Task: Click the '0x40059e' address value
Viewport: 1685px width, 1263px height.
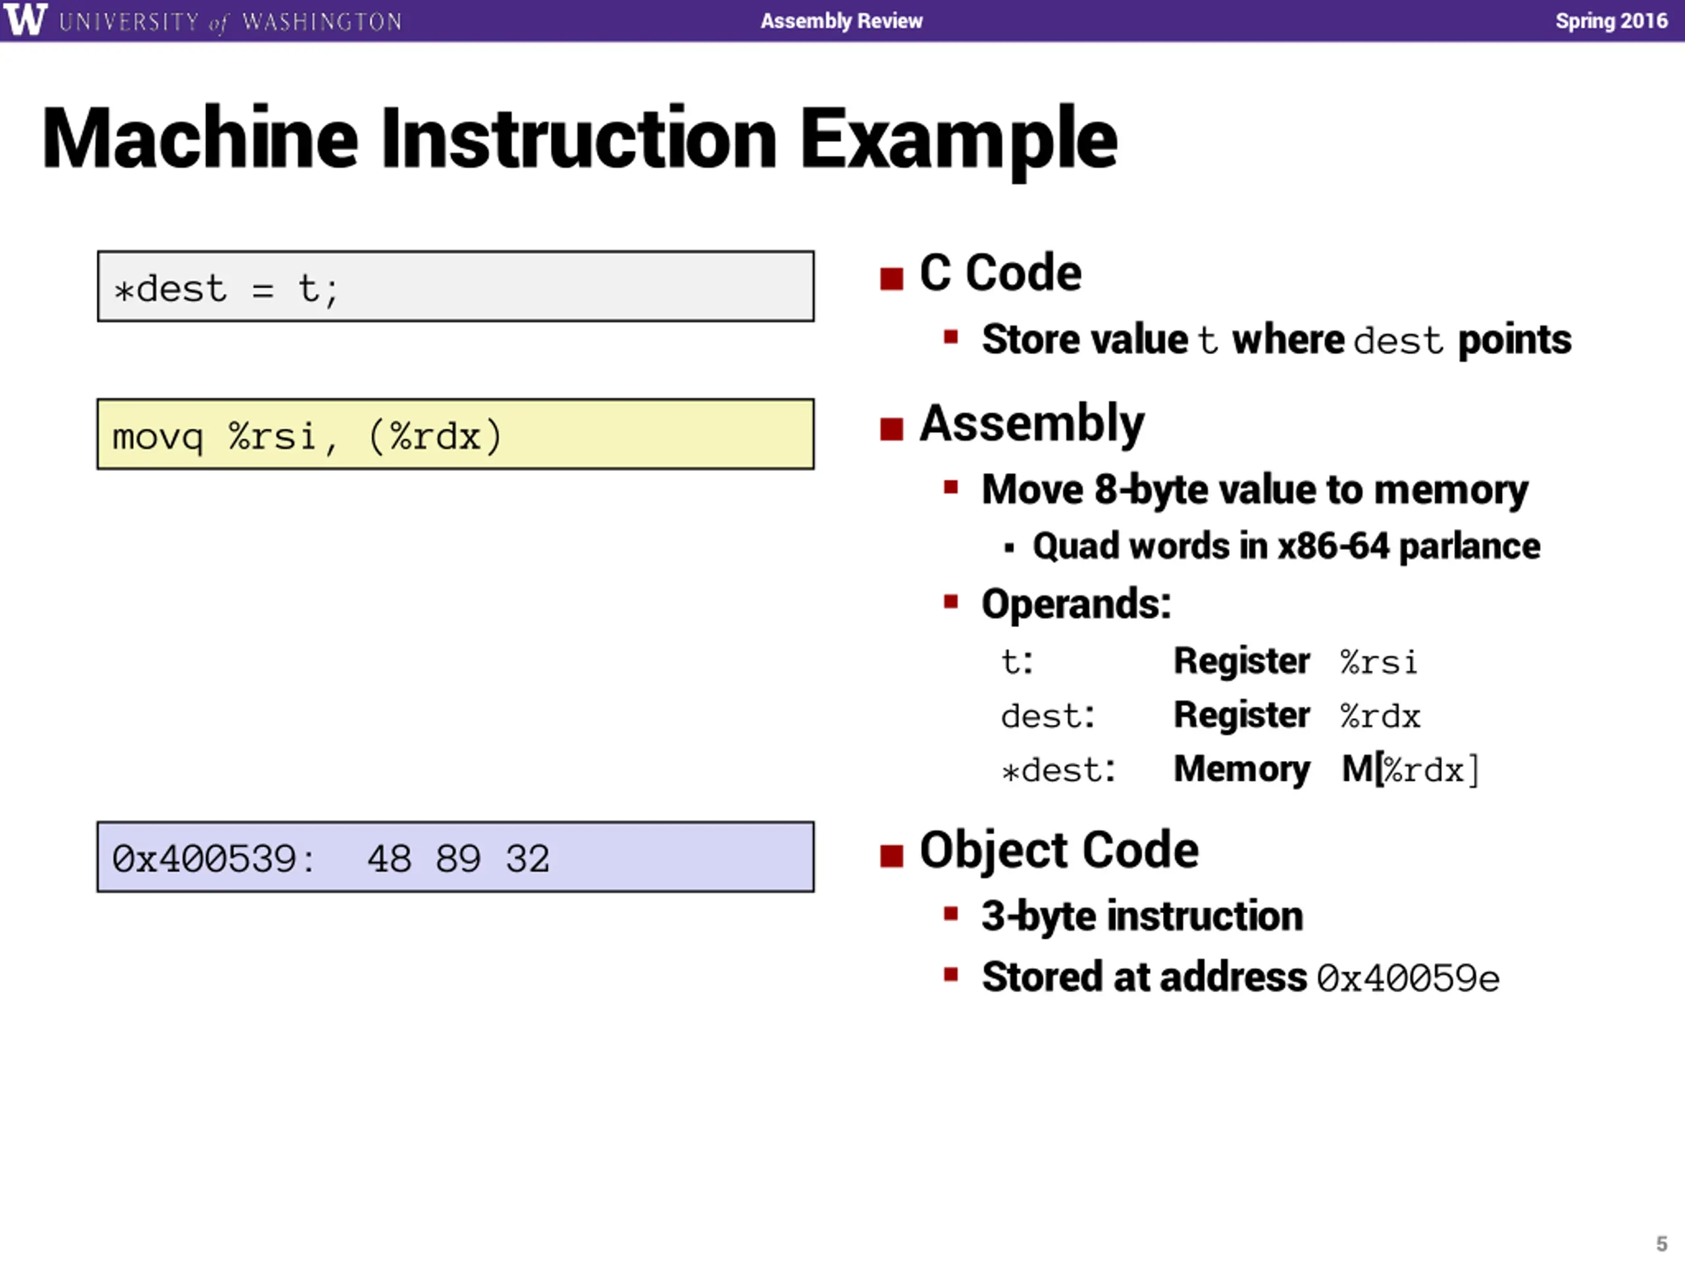Action: pos(1409,978)
